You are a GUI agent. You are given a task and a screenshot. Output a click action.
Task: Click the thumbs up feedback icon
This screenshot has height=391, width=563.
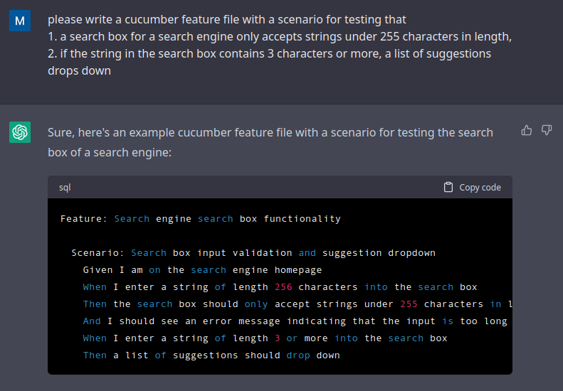point(527,130)
